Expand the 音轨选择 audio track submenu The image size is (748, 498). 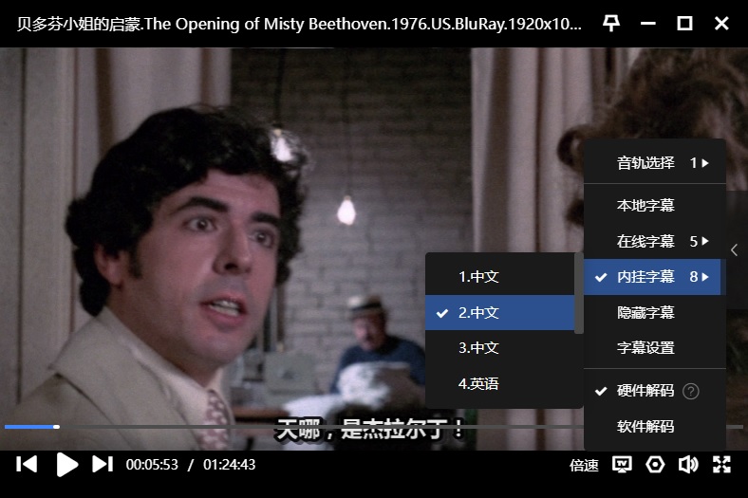pos(655,163)
